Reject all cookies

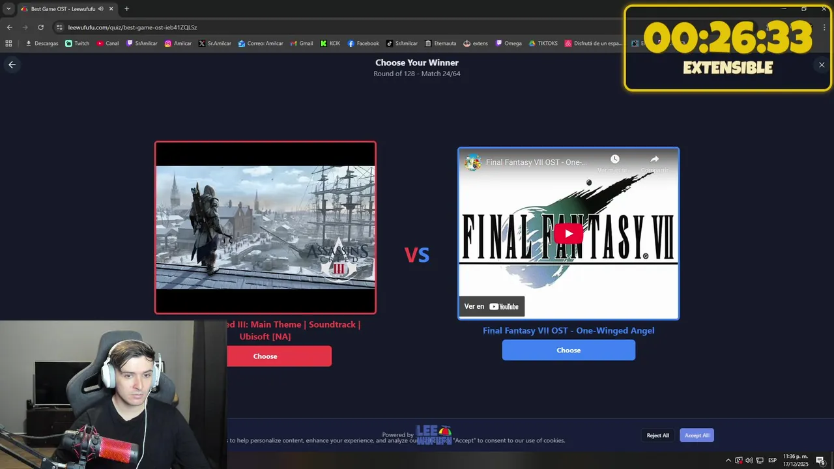[x=658, y=435]
